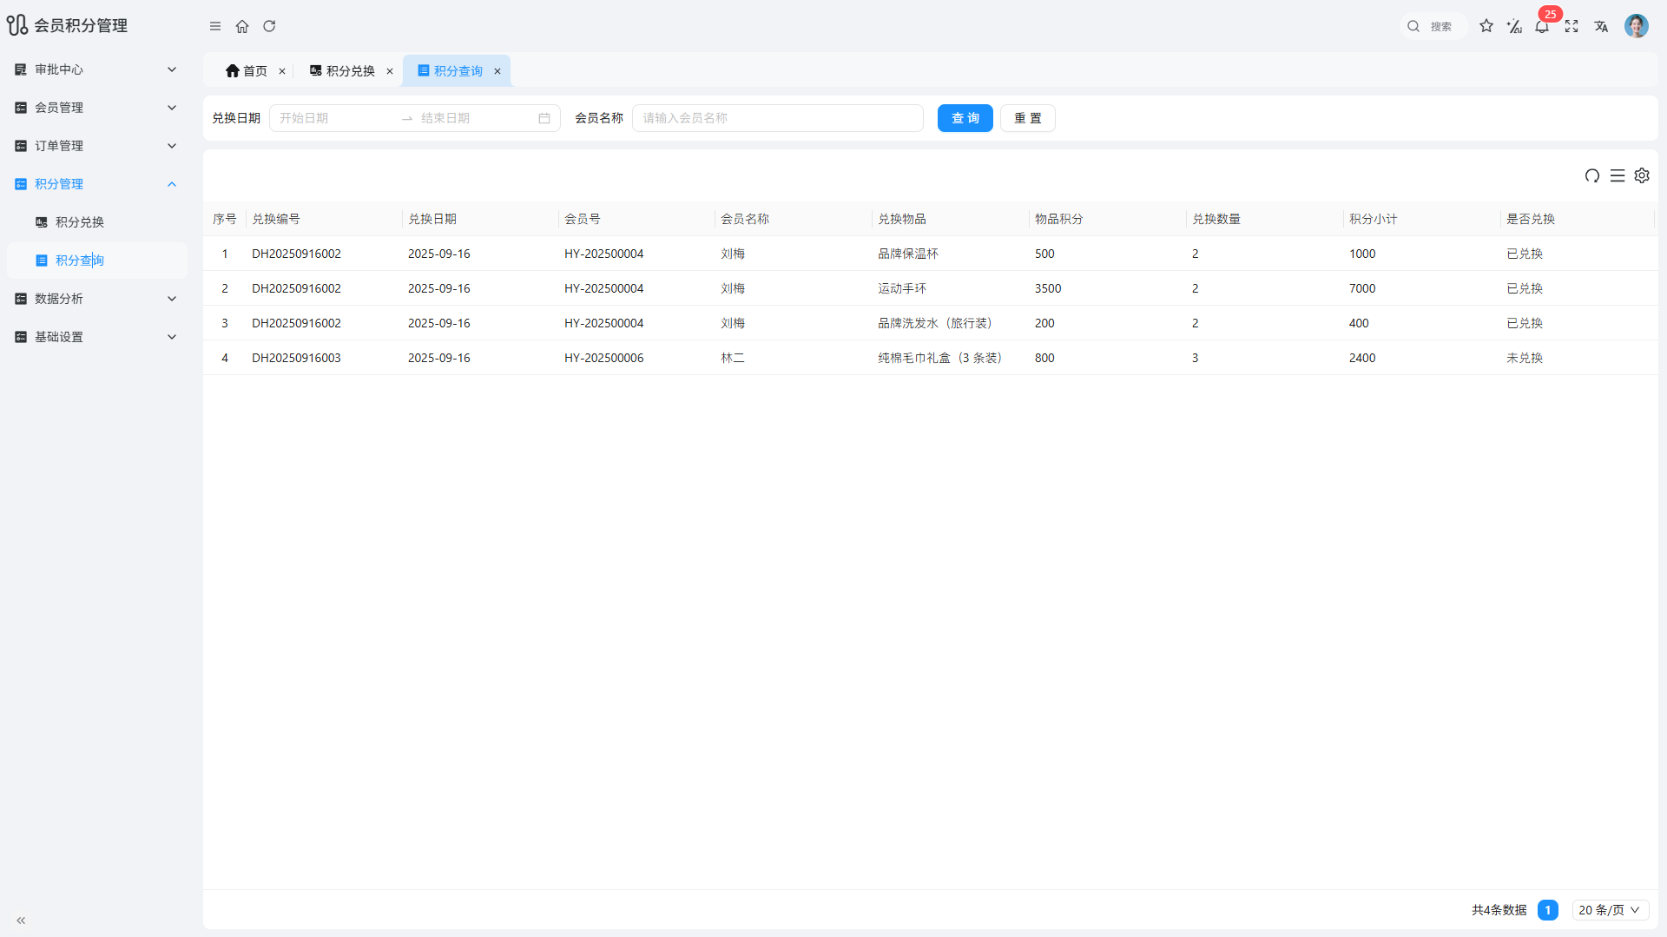Collapse the sidebar with hamburger icon

[x=215, y=27]
